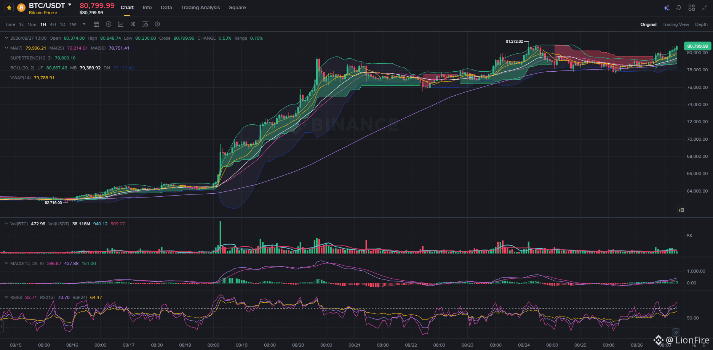Expand more time intervals dropdown arrow
This screenshot has width=713, height=350.
tap(84, 24)
